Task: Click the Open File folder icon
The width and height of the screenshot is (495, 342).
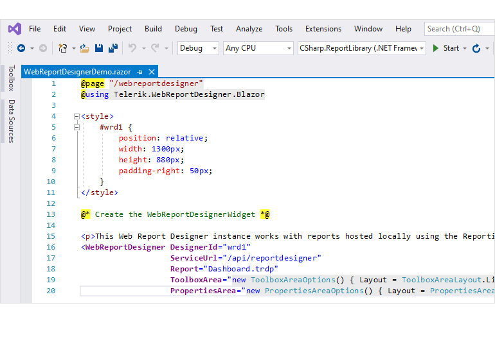Action: [x=84, y=48]
